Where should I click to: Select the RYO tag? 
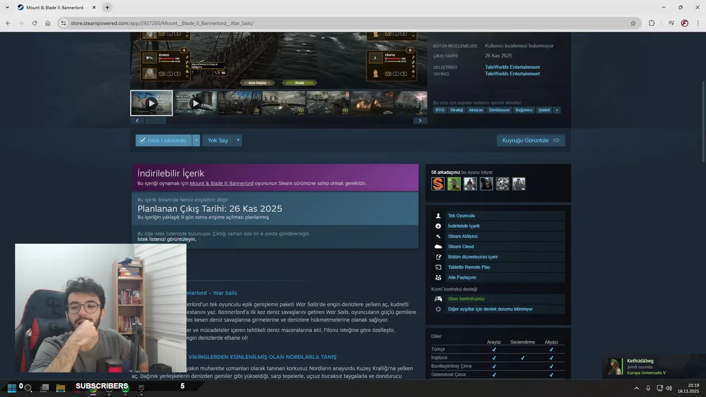pos(440,110)
